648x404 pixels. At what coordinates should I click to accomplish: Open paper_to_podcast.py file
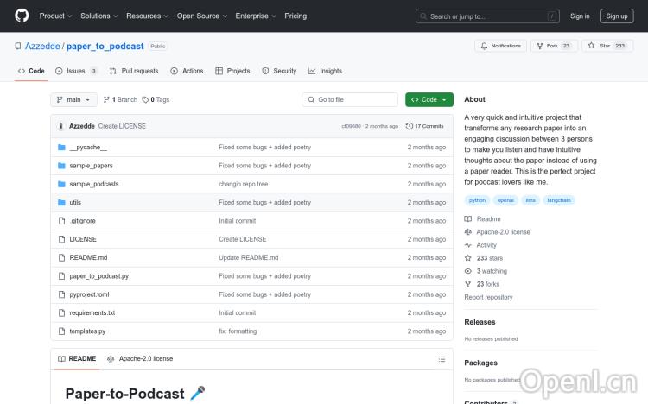click(x=99, y=276)
